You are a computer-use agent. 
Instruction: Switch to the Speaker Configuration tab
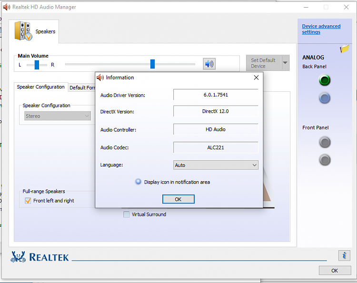click(x=41, y=87)
